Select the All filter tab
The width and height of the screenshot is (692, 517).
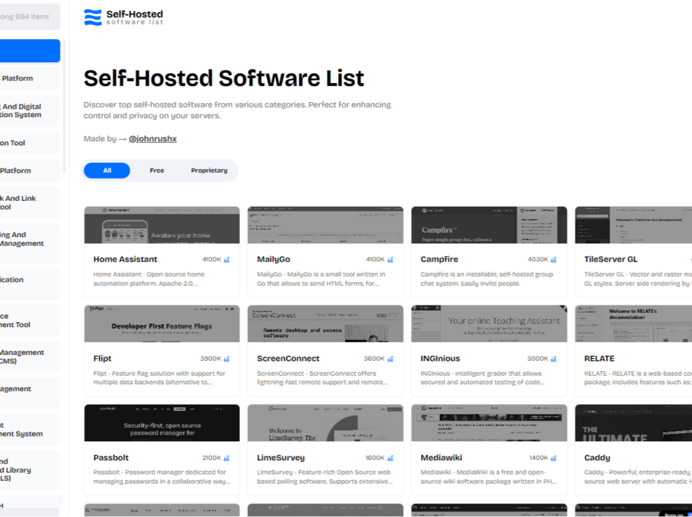[107, 170]
